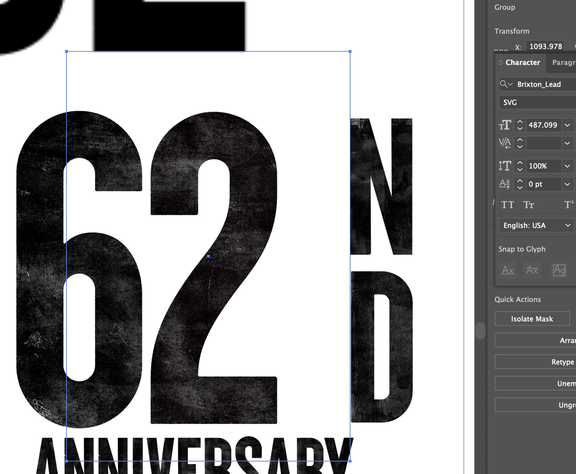Toggle Snap to Glyph bounds (Ag) option
Viewport: 576px width, 474px height.
559,270
